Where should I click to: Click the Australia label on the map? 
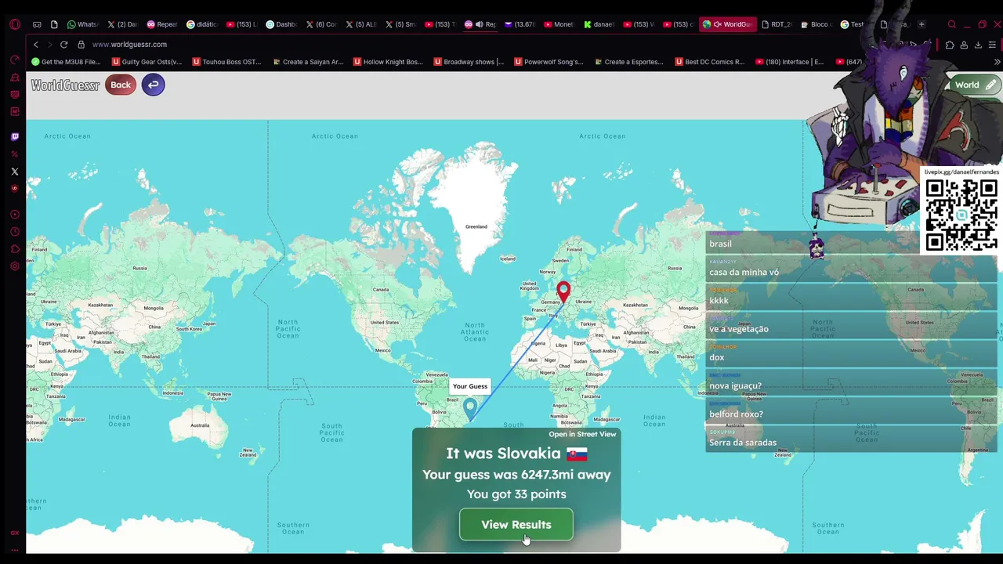tap(200, 425)
